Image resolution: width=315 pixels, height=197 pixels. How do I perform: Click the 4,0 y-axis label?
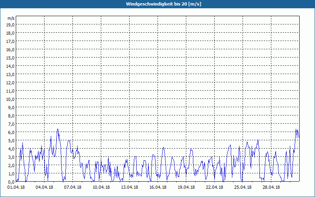coord(11,149)
